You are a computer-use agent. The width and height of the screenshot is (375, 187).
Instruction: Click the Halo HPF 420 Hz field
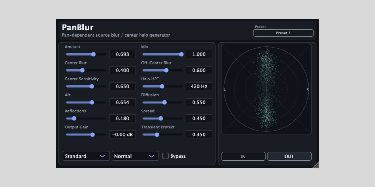[199, 86]
